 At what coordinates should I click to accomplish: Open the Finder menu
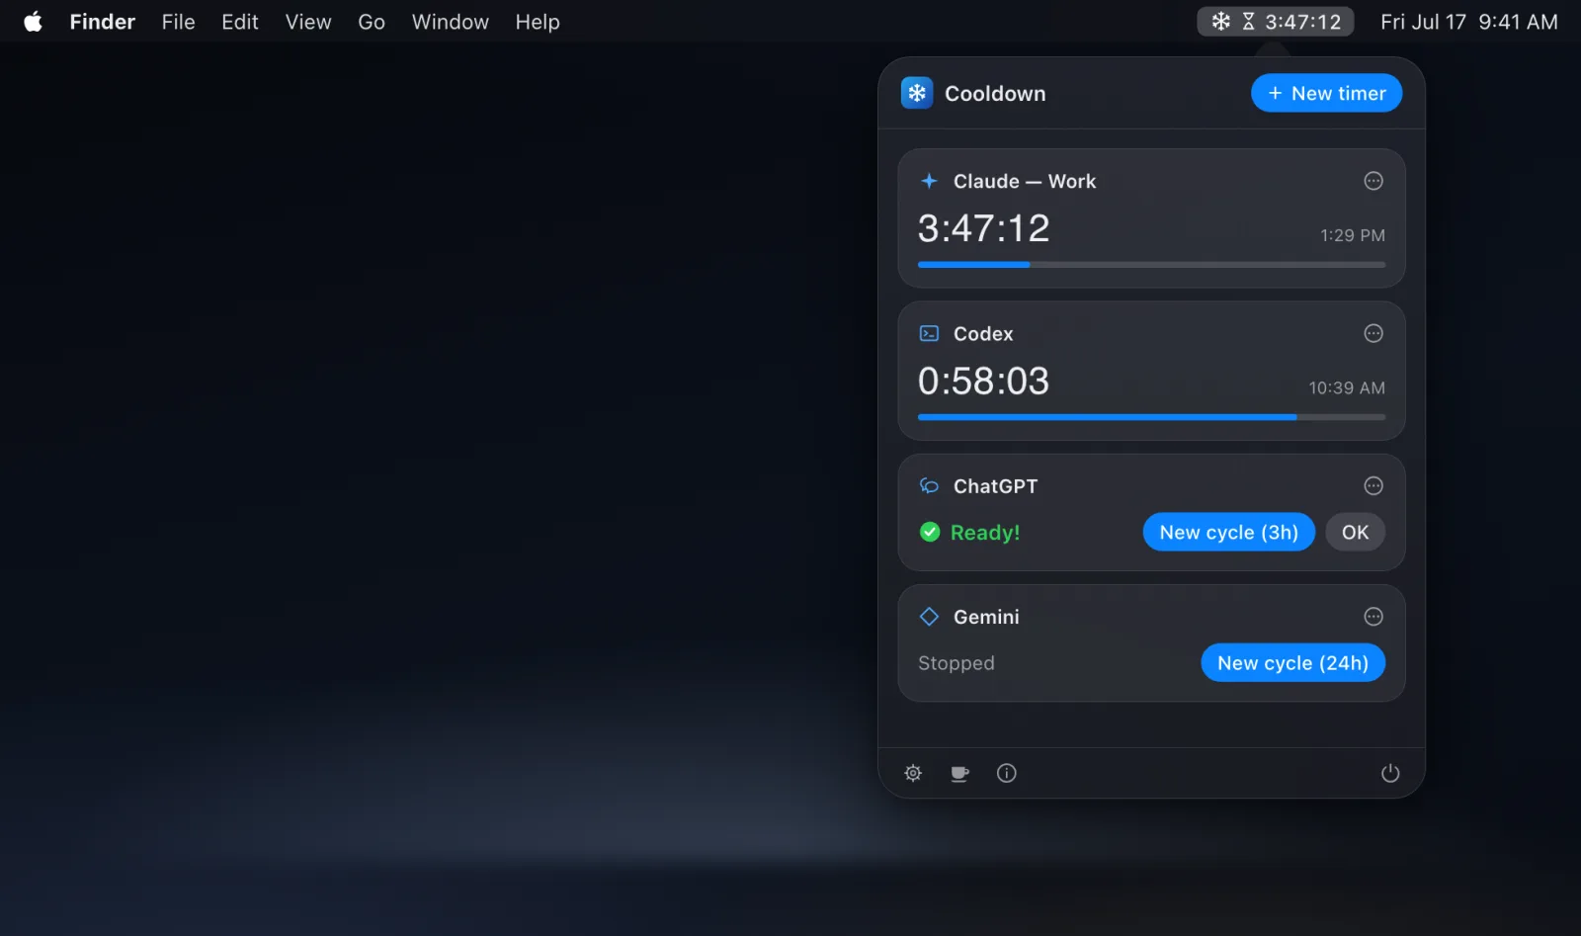click(x=102, y=22)
